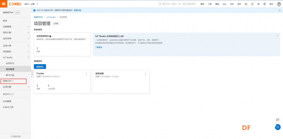Open the shopping cart icon
The width and height of the screenshot is (283, 139).
(x=258, y=4)
